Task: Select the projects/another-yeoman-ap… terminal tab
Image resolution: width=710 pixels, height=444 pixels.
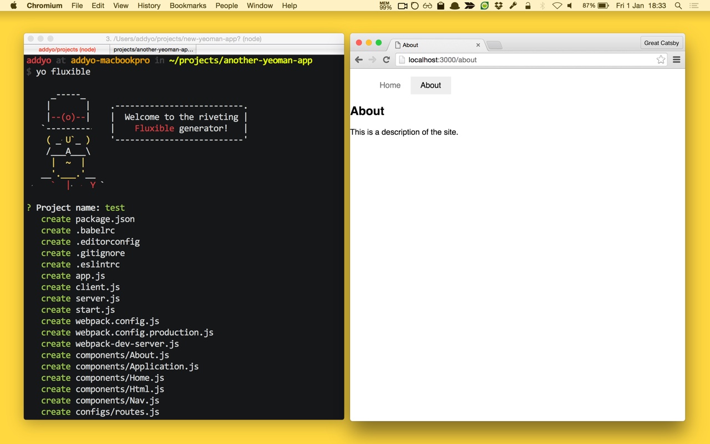Action: (153, 49)
